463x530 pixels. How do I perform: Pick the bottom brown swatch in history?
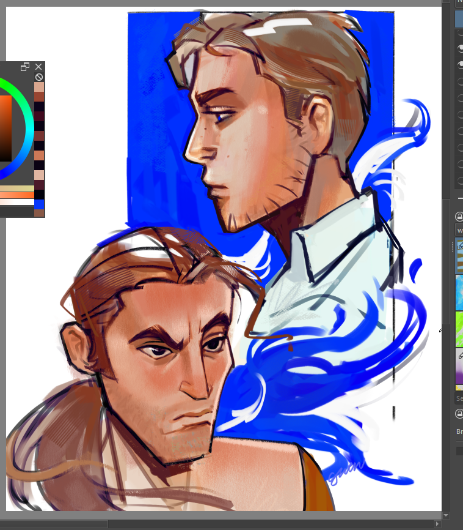[39, 213]
